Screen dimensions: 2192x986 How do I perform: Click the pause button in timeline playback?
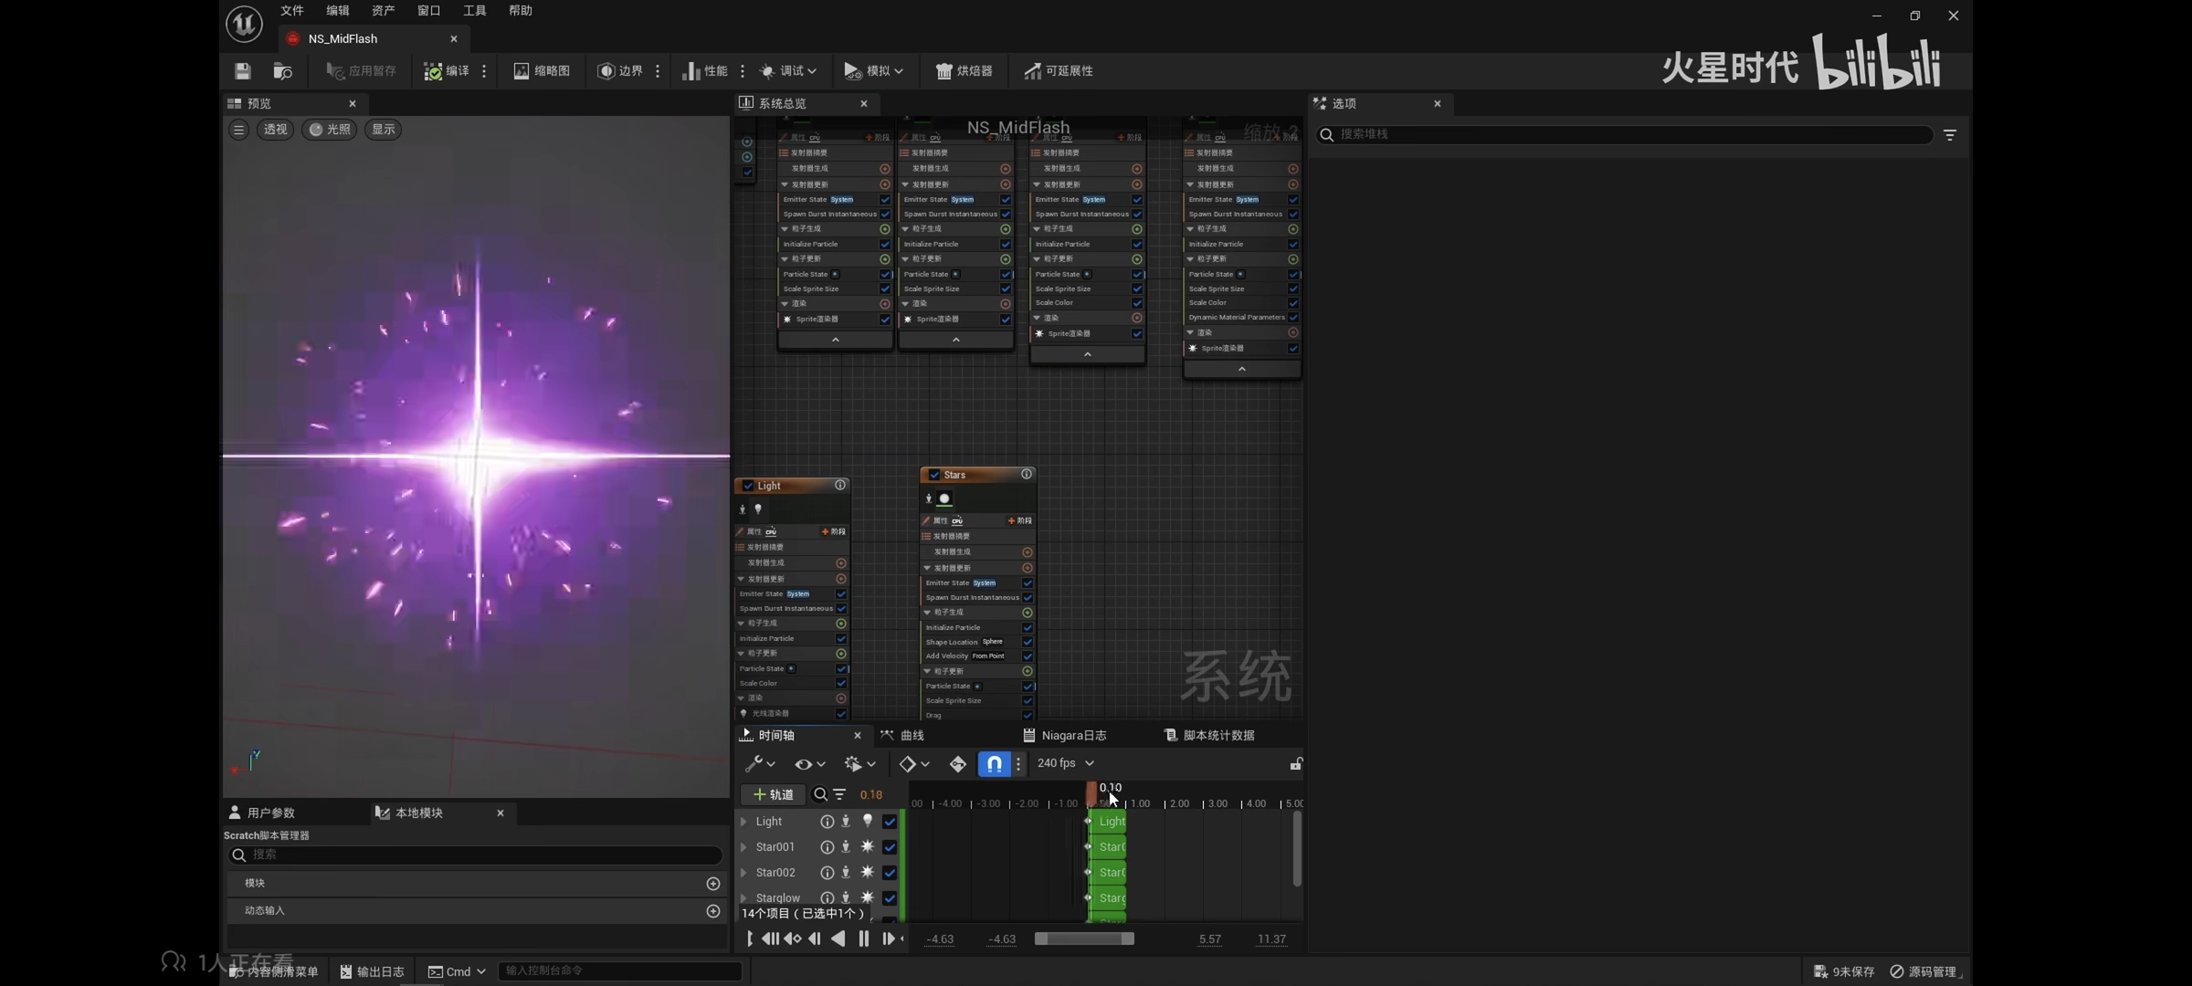point(863,939)
